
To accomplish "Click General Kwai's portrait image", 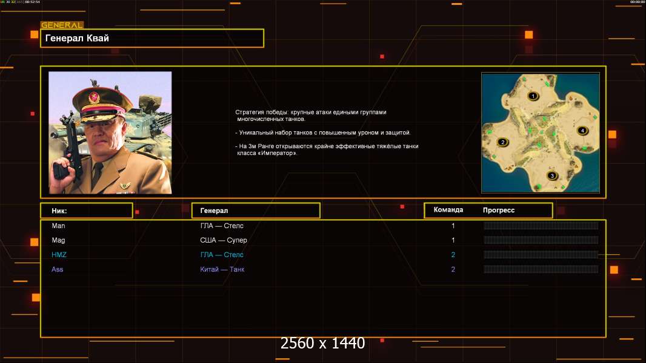I will tap(110, 132).
